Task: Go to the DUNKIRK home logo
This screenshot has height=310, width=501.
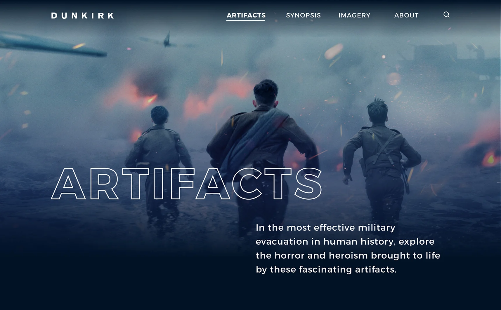Action: click(83, 15)
